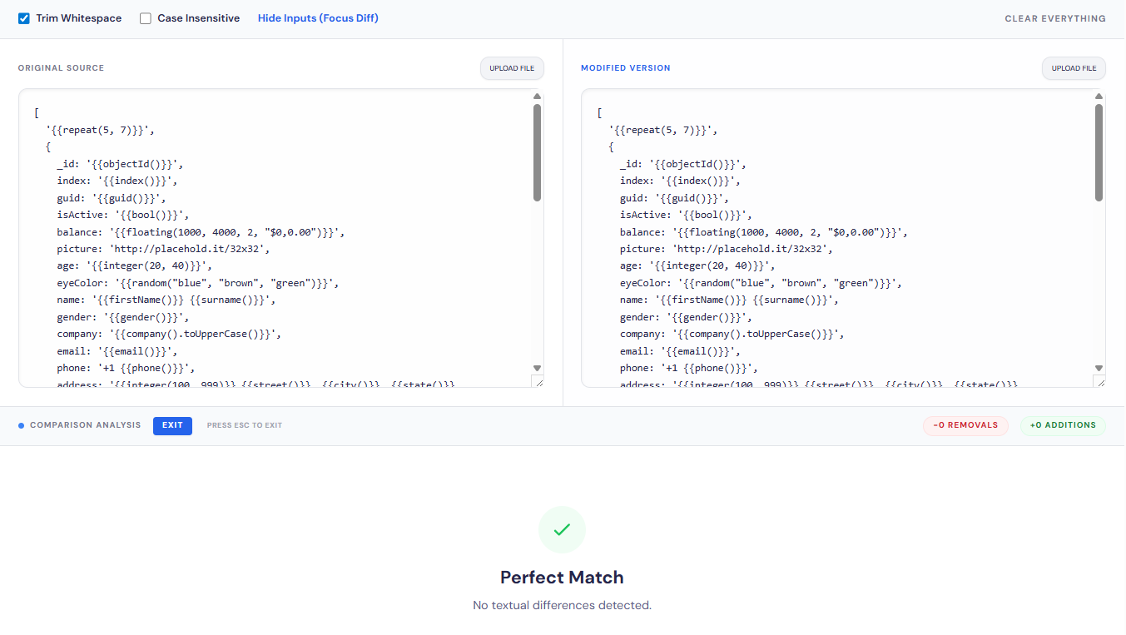Click the resize grip of the Original Source textarea
1126x635 pixels.
tap(539, 382)
